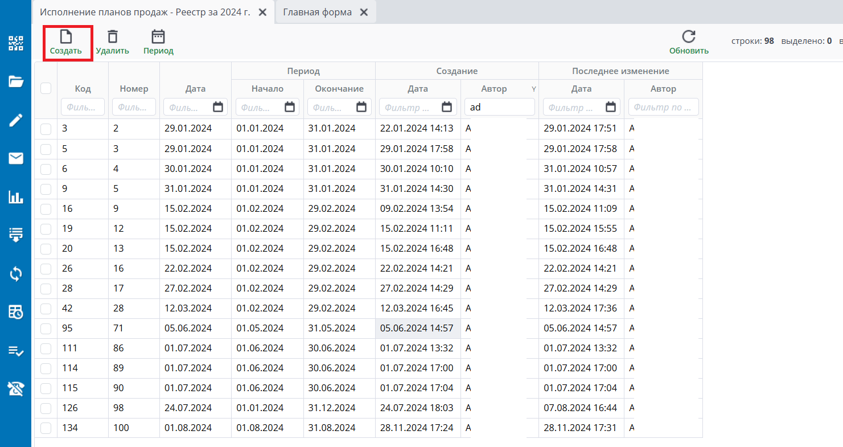
Task: Click the Код filter input field
Action: [x=83, y=107]
